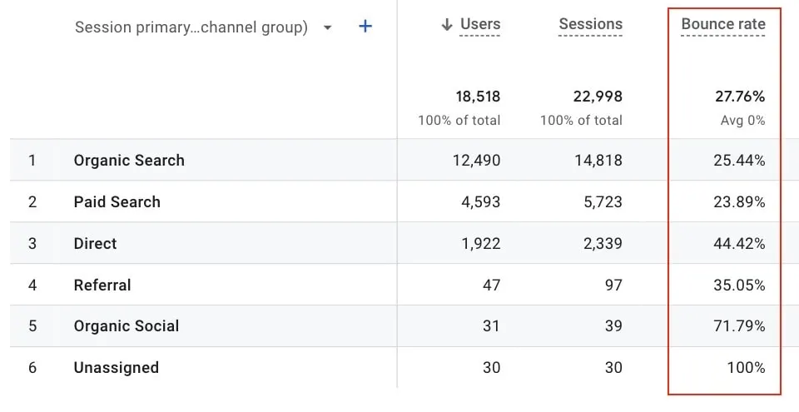799x412 pixels.
Task: Click row number 1 for Organic Search
Action: click(x=32, y=160)
